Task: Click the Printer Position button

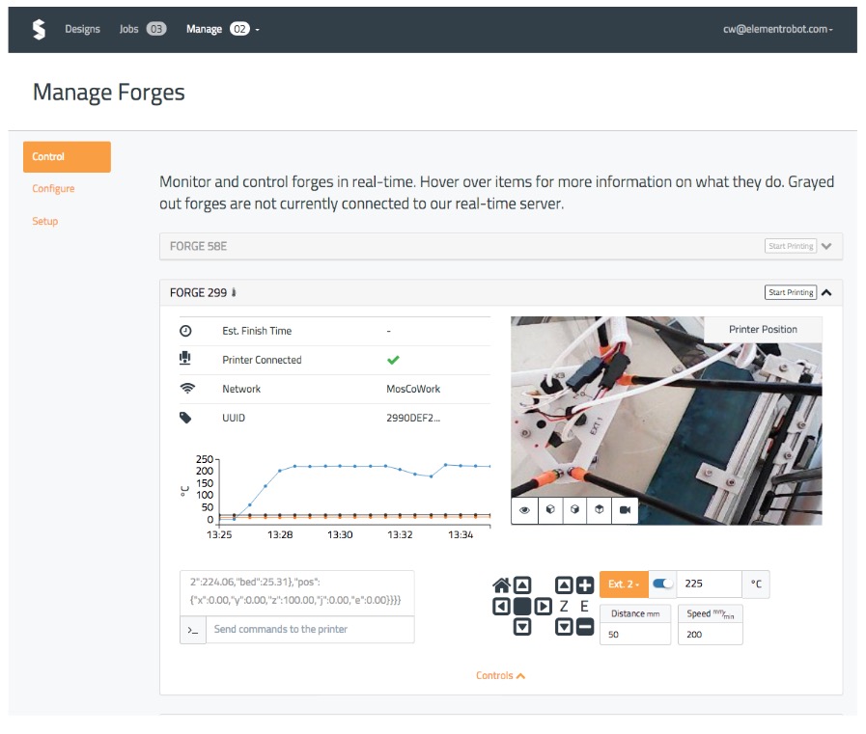Action: pyautogui.click(x=763, y=329)
